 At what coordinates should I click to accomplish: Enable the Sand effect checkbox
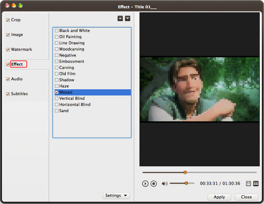pos(57,111)
